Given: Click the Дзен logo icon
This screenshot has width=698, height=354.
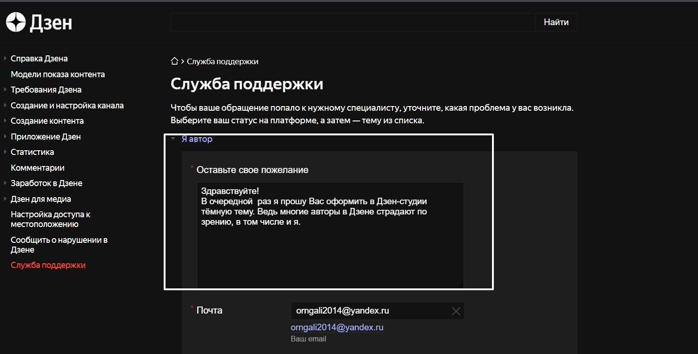Looking at the screenshot, I should tap(15, 21).
